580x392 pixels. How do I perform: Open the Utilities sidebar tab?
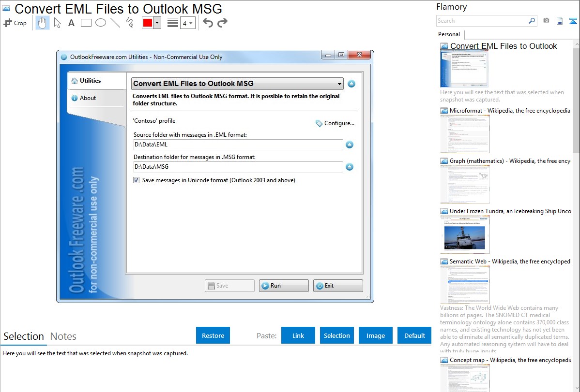pos(97,81)
